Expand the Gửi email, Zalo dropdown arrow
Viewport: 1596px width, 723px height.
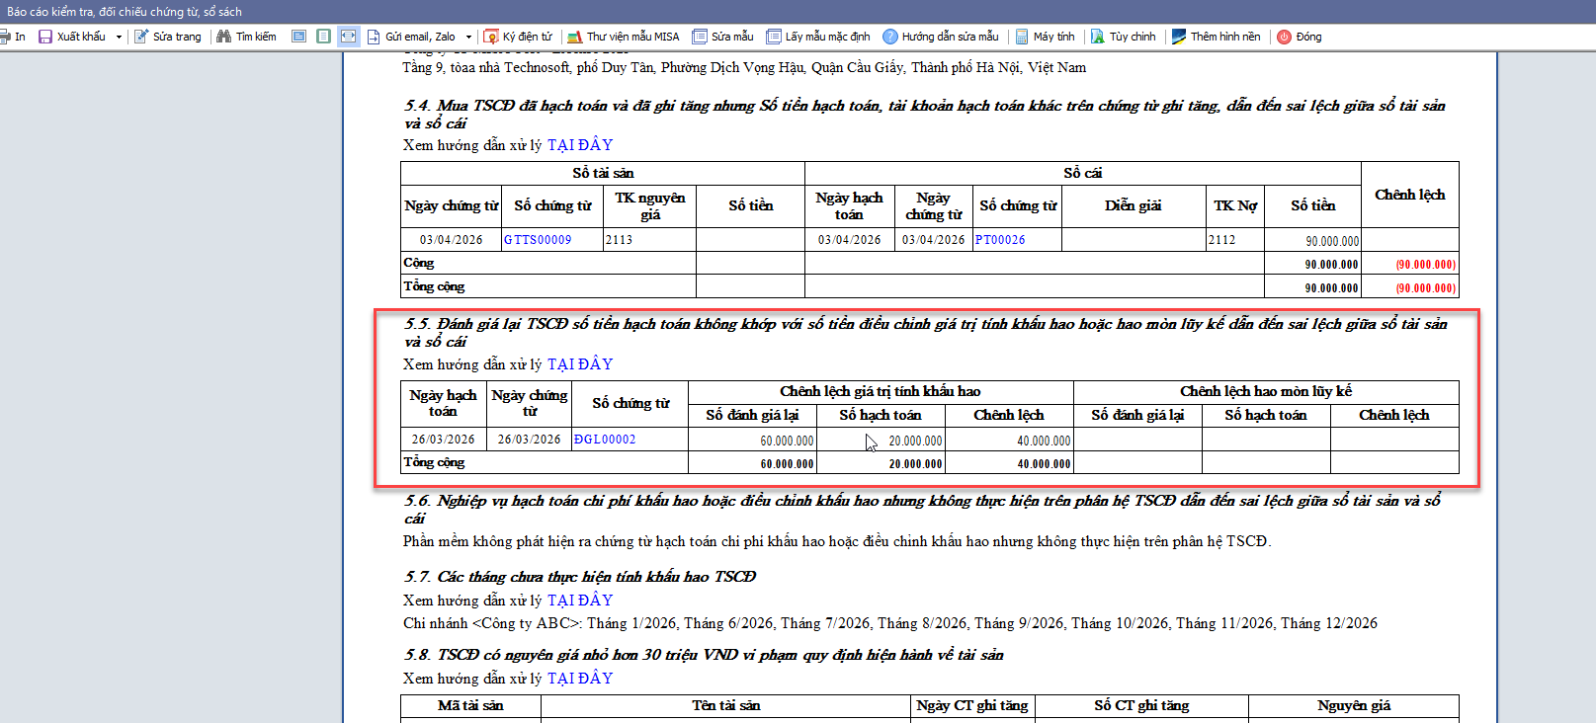point(468,37)
